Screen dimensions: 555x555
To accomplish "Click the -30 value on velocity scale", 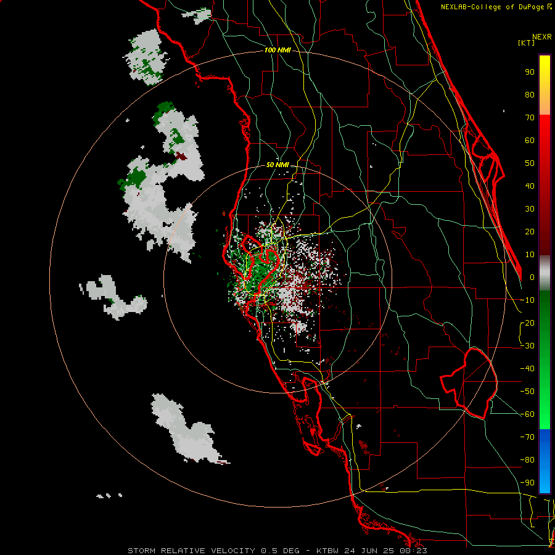I will point(527,346).
